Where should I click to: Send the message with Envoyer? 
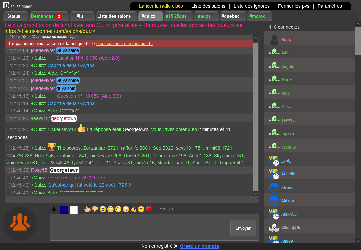(243, 228)
